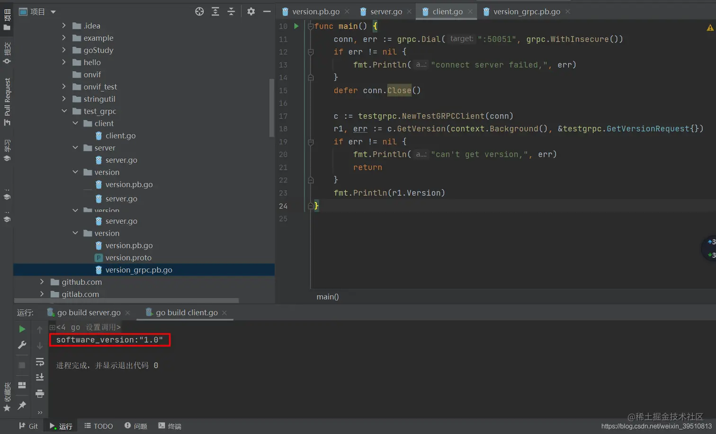Open the project view dropdown arrow
This screenshot has width=716, height=434.
tap(53, 12)
